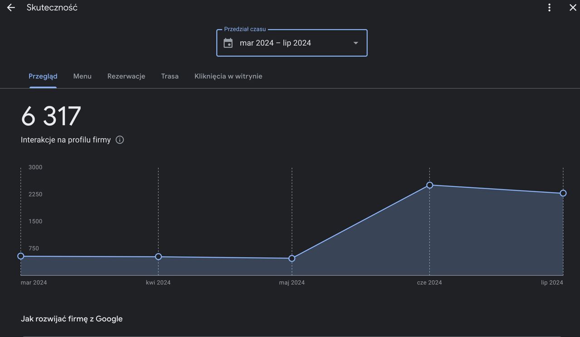The height and width of the screenshot is (337, 580).
Task: Click the info icon next to Interakcje na profilu firmy
Action: [120, 140]
